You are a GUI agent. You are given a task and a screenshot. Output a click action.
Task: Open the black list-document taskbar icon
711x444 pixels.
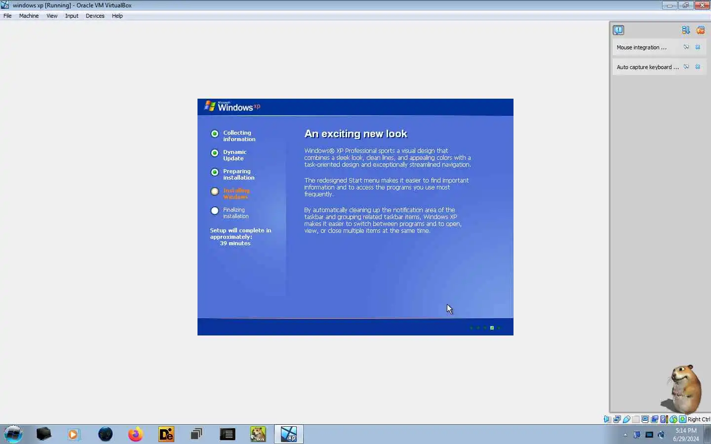[x=227, y=434]
